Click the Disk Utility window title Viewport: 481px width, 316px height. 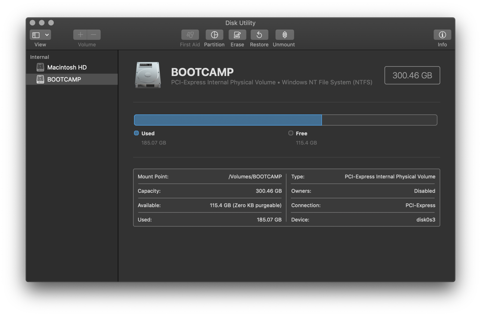240,23
